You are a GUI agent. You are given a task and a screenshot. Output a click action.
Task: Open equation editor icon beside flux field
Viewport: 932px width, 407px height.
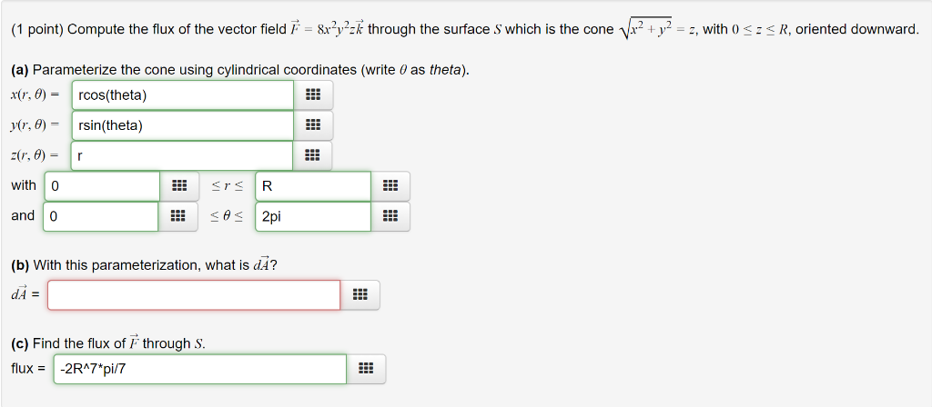click(366, 369)
